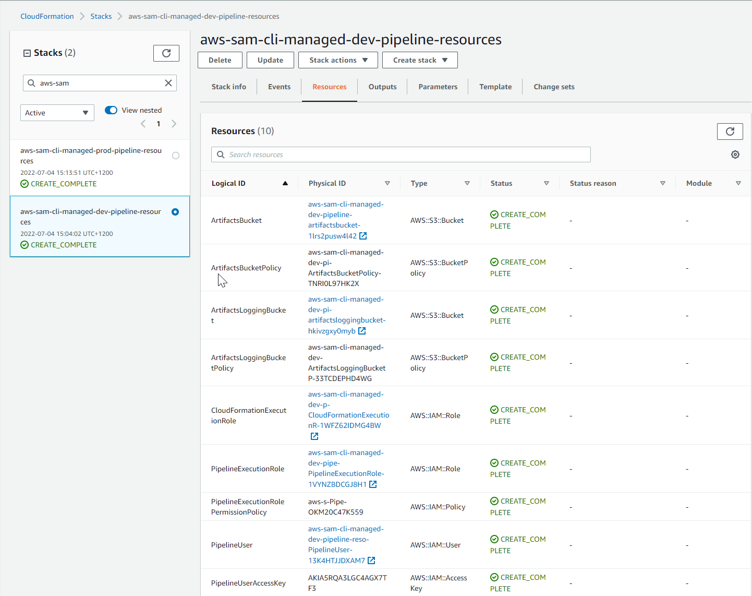Open the Parameters tab
The width and height of the screenshot is (752, 596).
438,87
